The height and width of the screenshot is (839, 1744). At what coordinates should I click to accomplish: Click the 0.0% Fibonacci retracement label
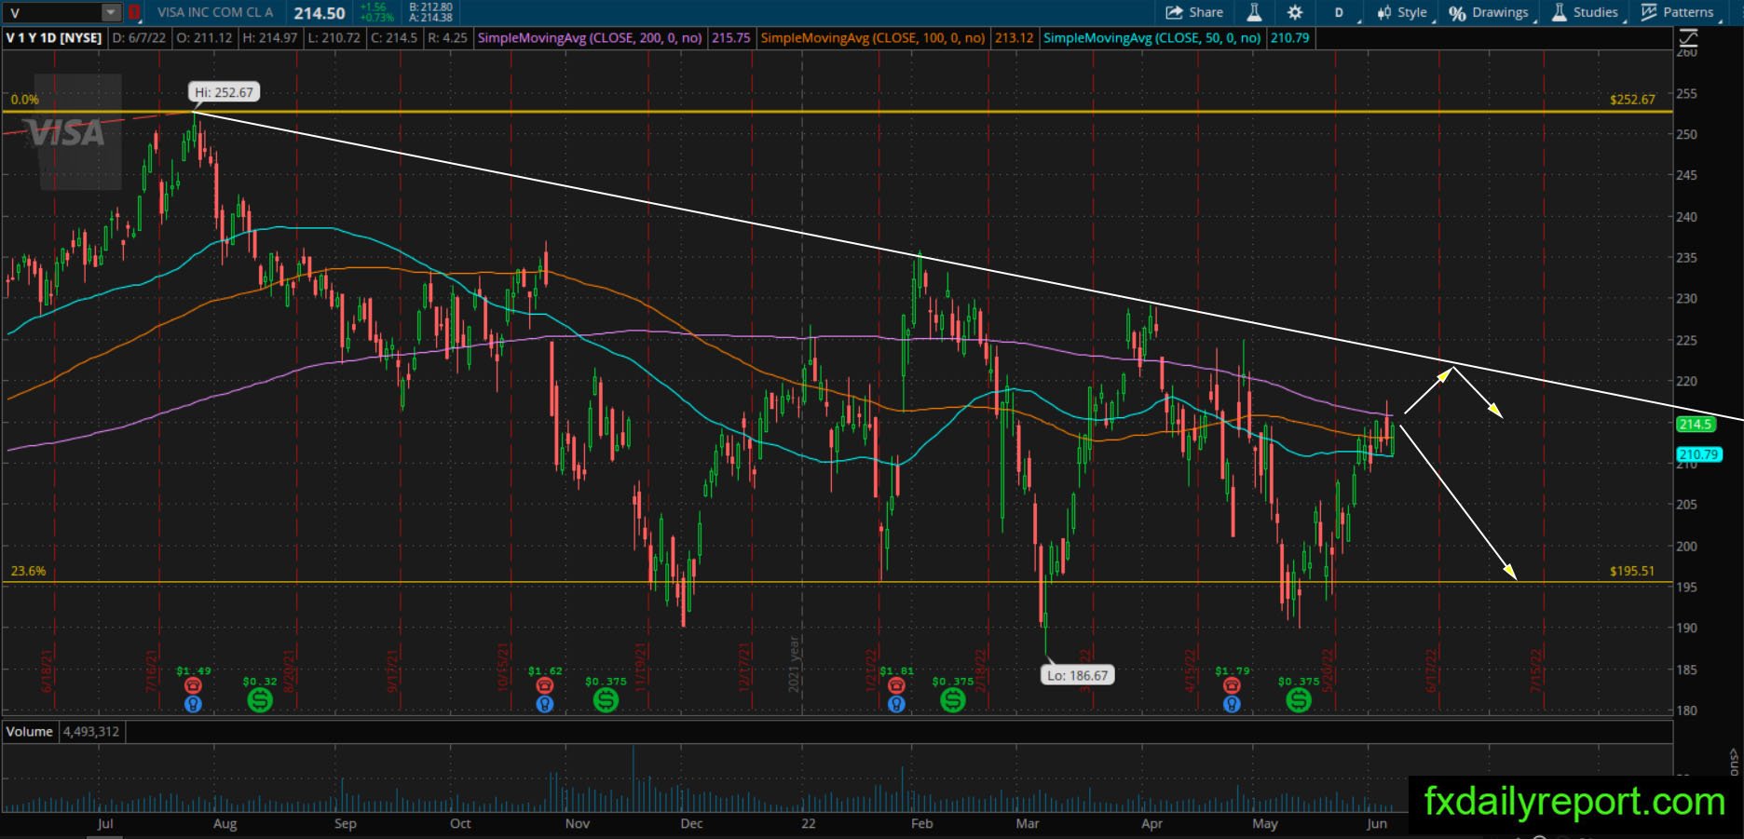(x=25, y=100)
